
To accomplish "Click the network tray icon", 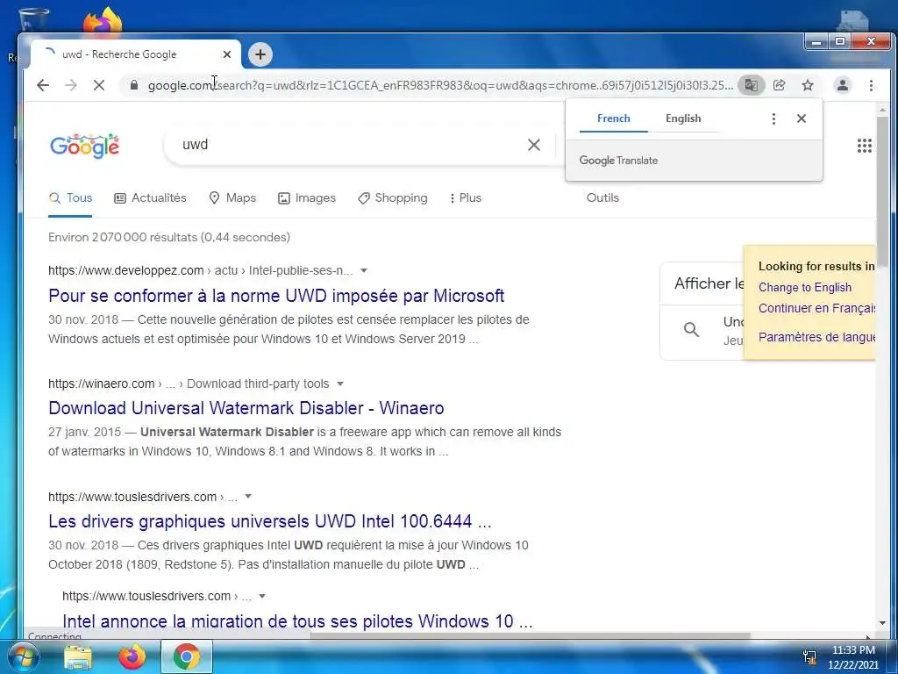I will pos(809,657).
